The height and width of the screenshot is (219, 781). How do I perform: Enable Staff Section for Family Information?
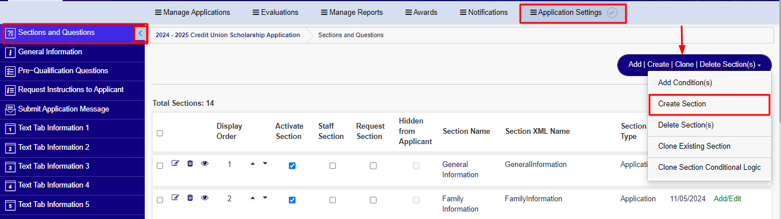coord(332,200)
